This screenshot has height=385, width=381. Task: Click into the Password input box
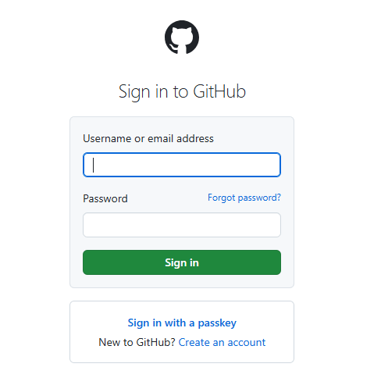coord(182,225)
